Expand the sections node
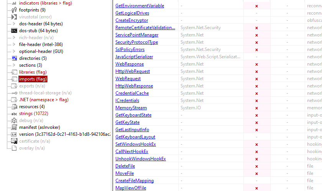 [x=14, y=65]
